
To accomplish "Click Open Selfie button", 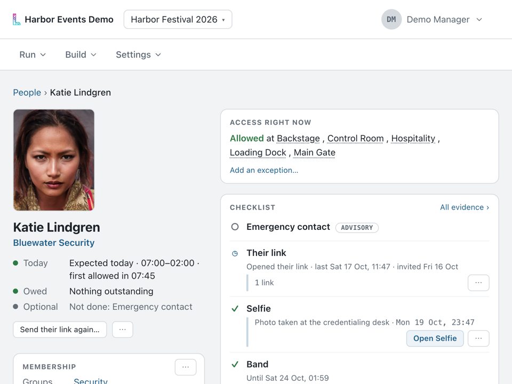I will coord(435,338).
